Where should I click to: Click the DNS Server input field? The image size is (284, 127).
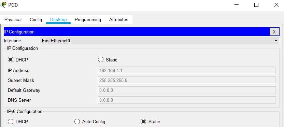(187, 100)
